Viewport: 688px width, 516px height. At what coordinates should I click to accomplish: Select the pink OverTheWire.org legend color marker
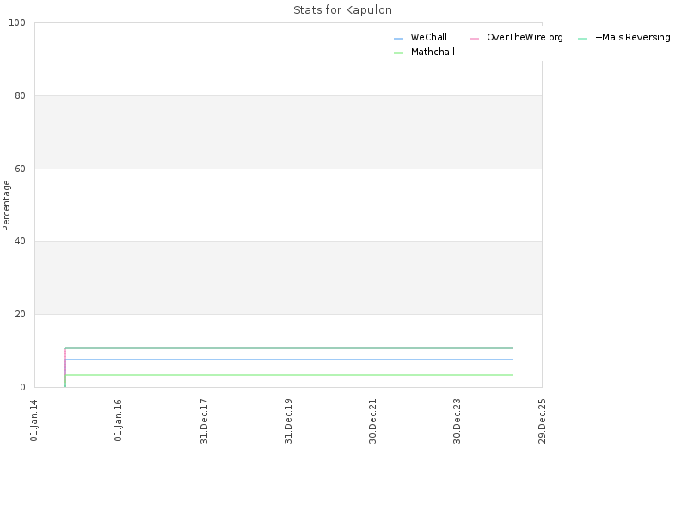pyautogui.click(x=475, y=39)
